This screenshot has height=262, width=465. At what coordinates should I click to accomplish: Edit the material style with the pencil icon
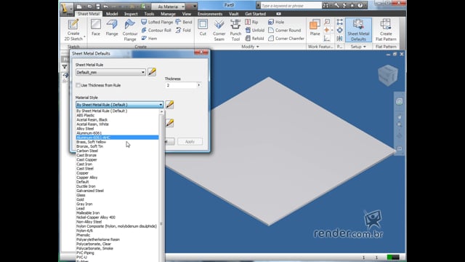pos(169,105)
